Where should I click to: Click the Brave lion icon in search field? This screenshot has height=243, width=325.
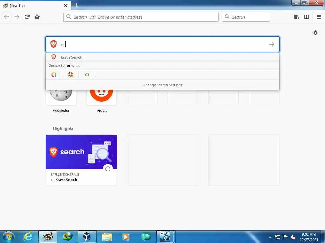point(53,44)
